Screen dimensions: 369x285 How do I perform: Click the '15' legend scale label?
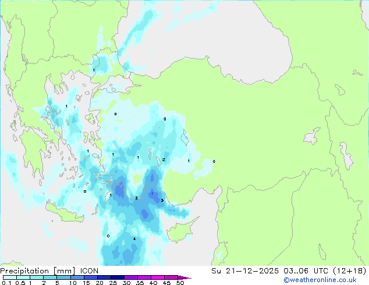[x=86, y=283]
